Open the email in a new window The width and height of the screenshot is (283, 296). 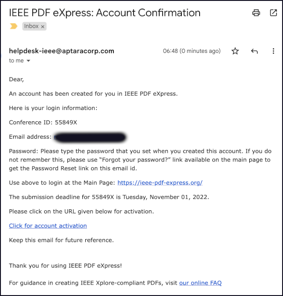273,13
